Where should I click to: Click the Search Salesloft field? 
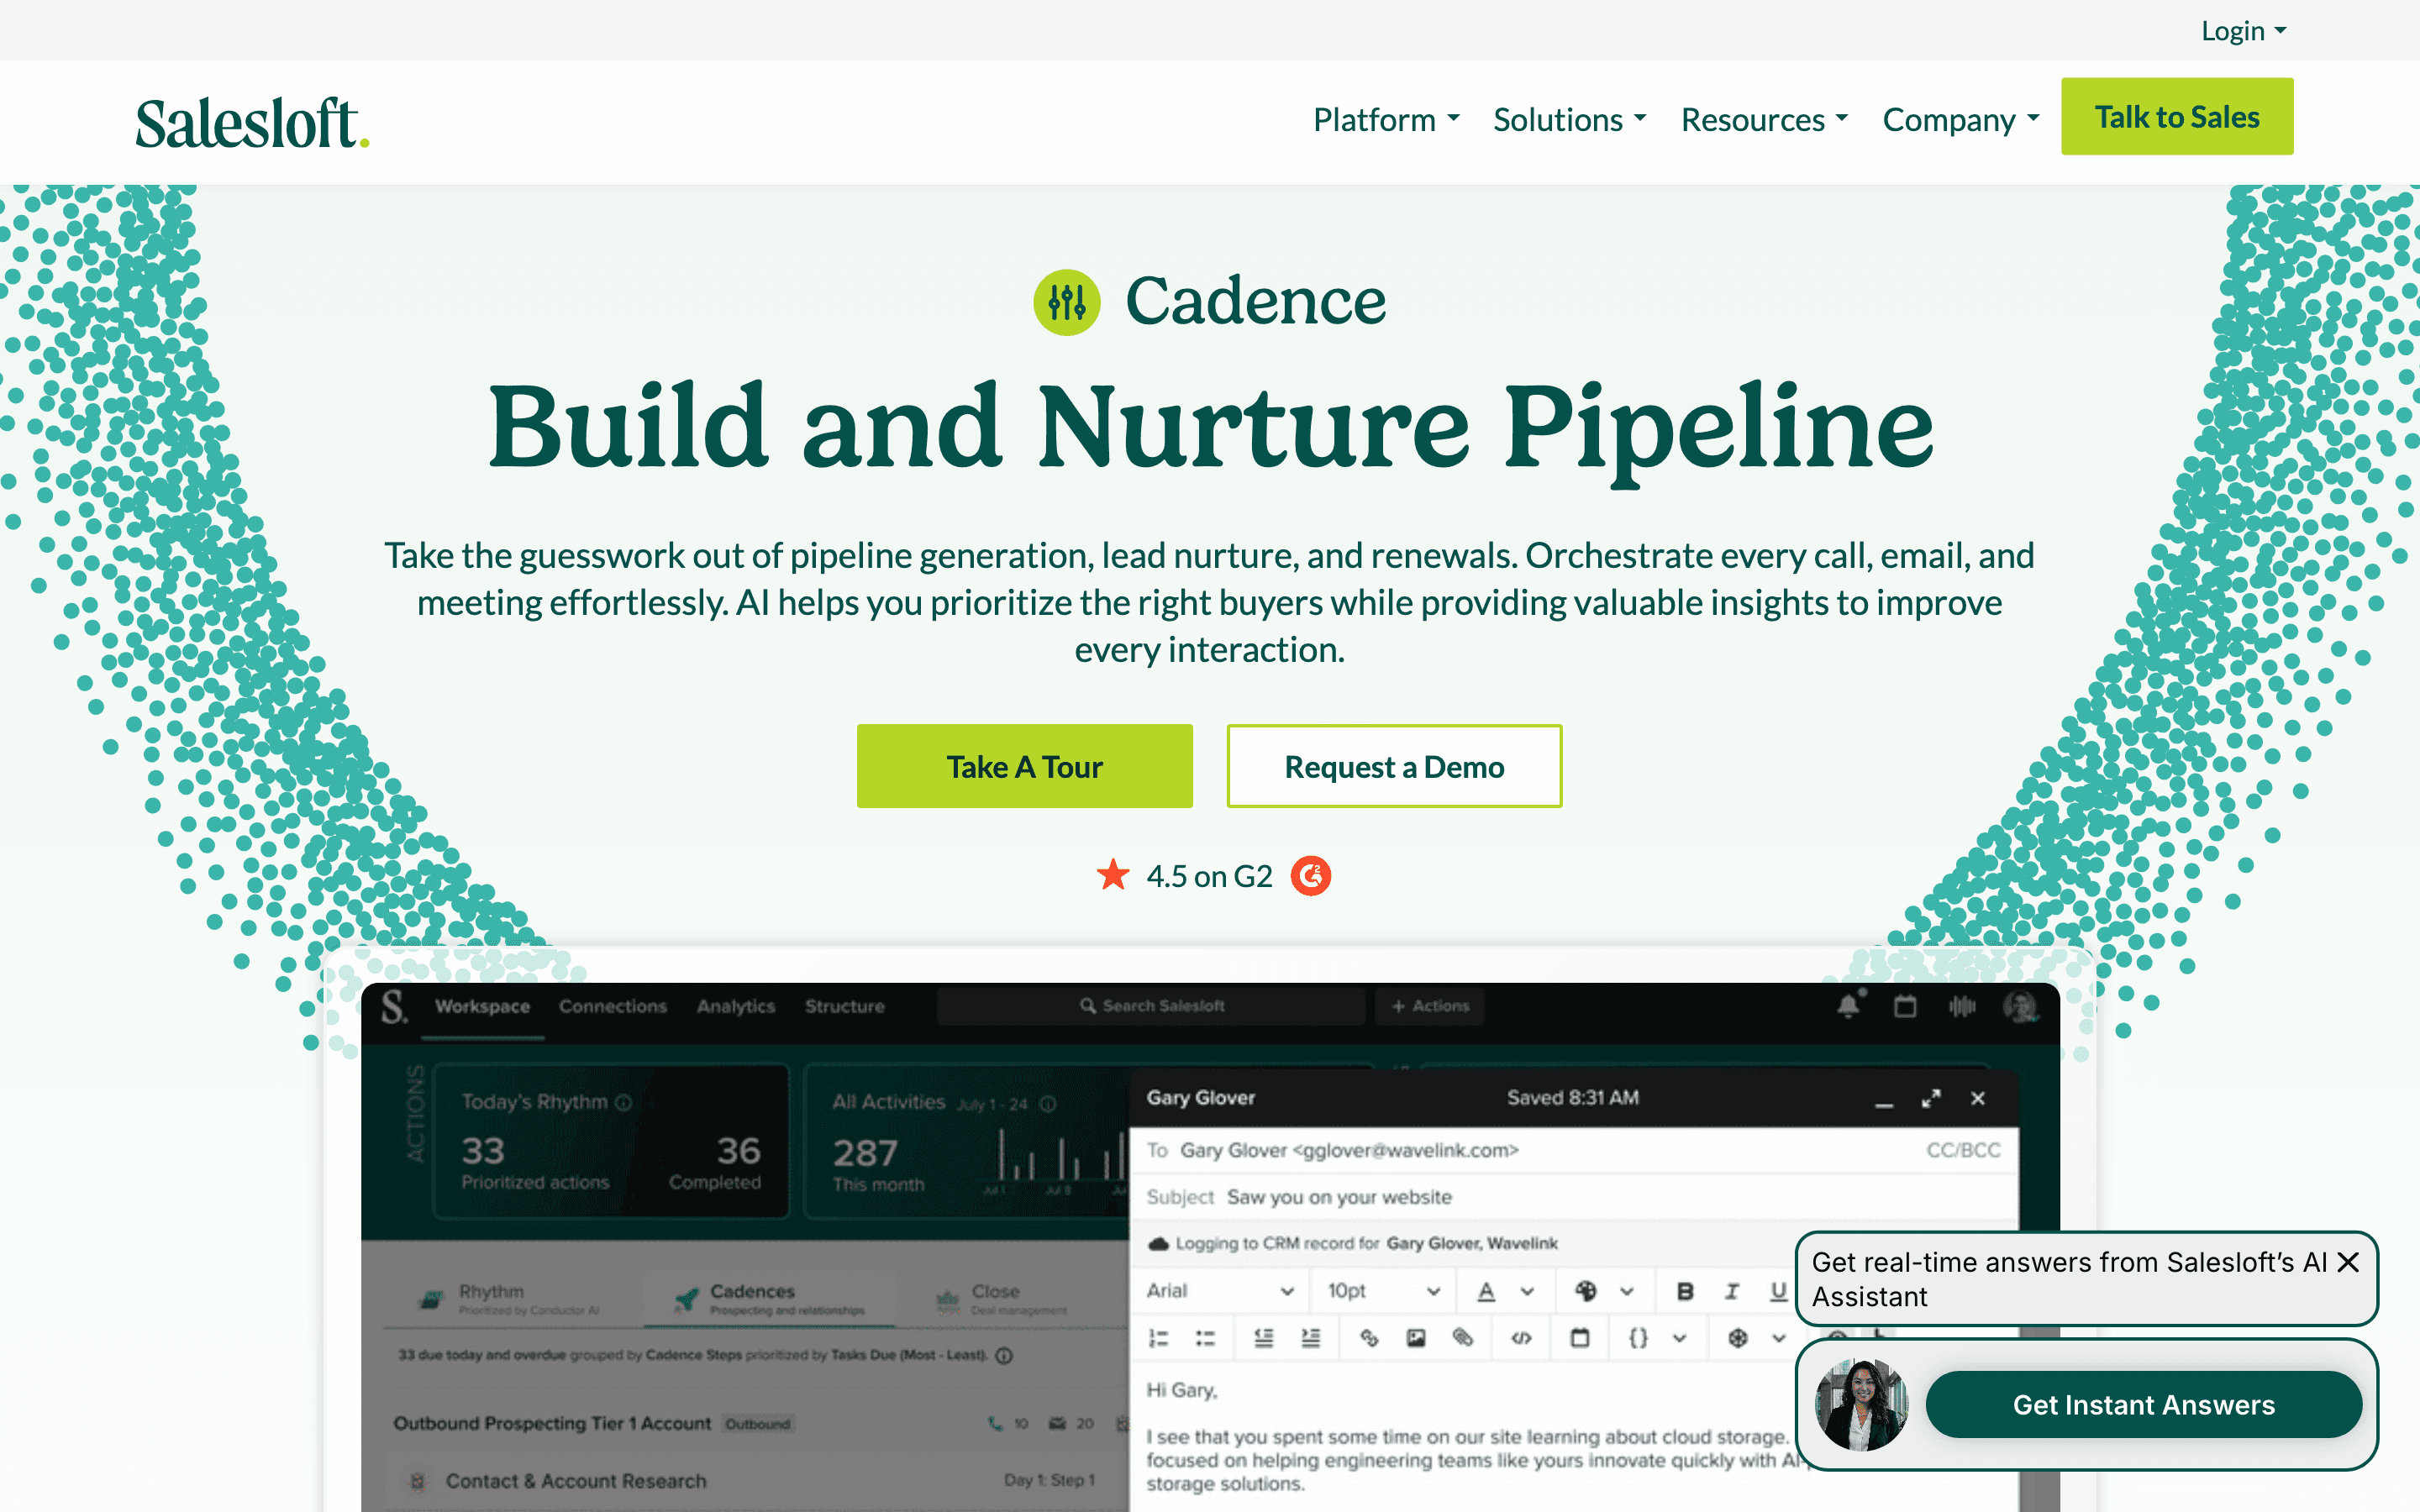pyautogui.click(x=1151, y=1006)
